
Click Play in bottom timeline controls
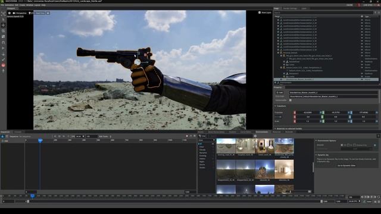368,197
